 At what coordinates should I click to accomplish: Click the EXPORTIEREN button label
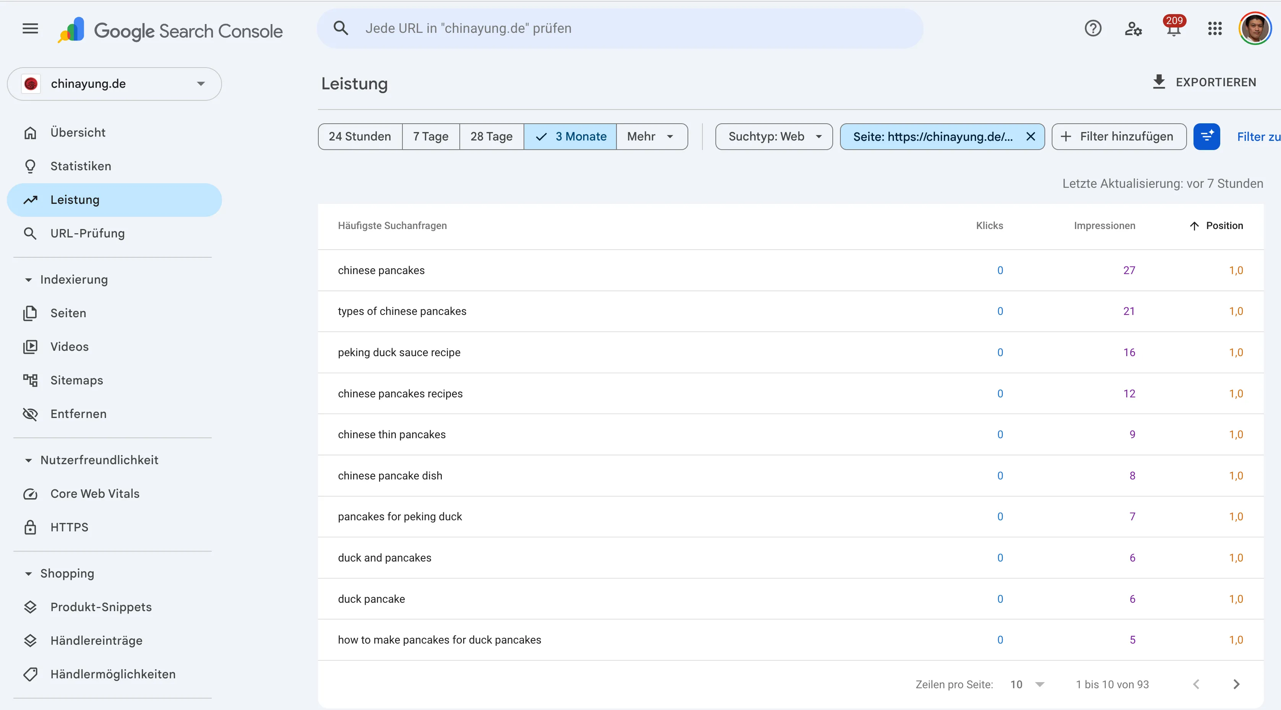click(1216, 82)
